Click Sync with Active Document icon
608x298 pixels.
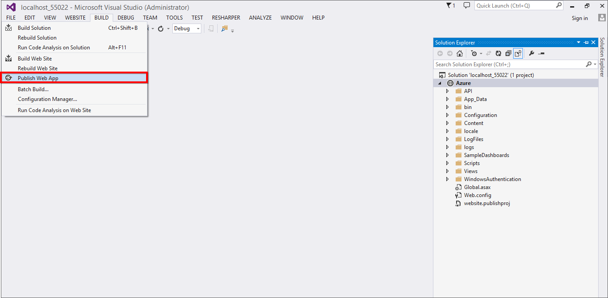pos(488,53)
